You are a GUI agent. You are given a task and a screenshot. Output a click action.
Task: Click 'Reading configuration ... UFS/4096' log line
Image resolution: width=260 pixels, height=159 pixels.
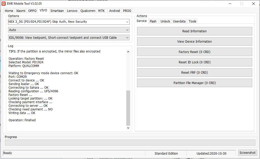(33, 91)
